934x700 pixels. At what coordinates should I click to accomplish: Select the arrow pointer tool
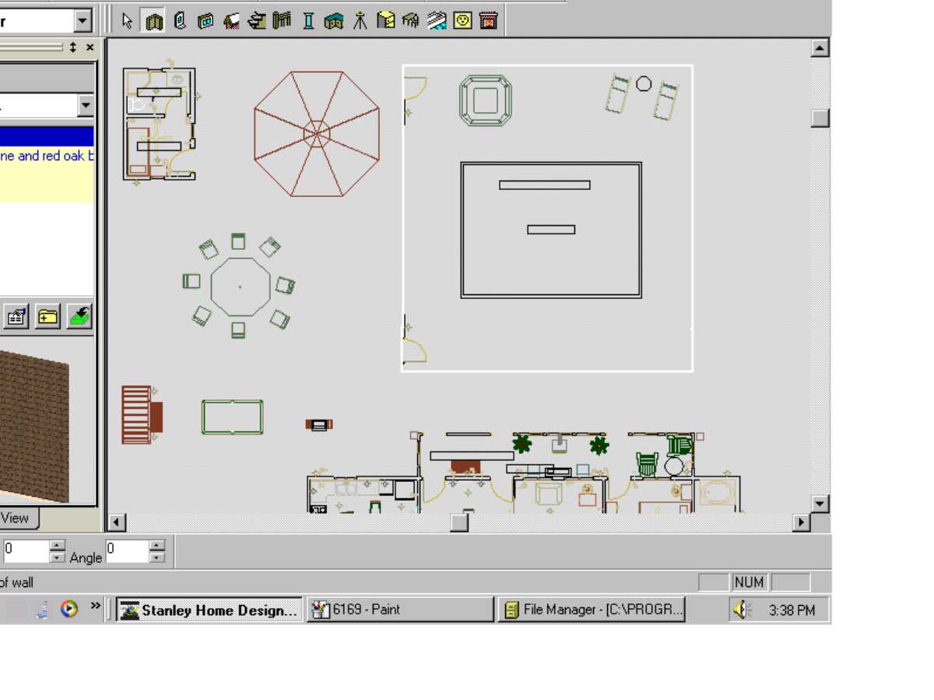(128, 21)
